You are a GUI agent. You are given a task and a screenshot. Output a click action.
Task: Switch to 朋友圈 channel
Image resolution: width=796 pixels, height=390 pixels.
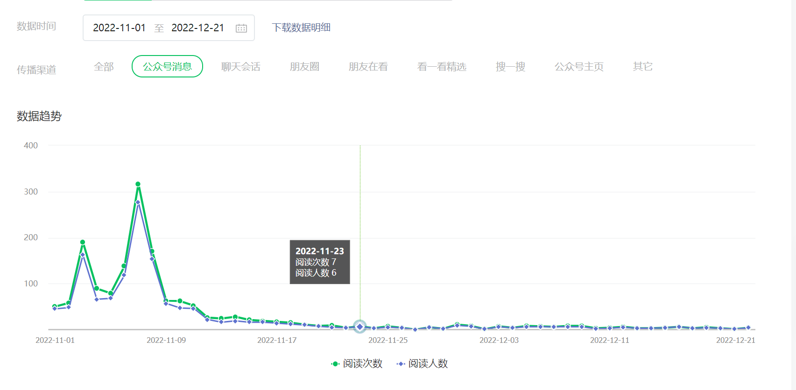point(304,67)
